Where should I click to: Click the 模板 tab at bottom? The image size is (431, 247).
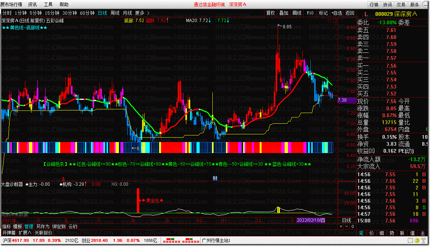pos(18,226)
